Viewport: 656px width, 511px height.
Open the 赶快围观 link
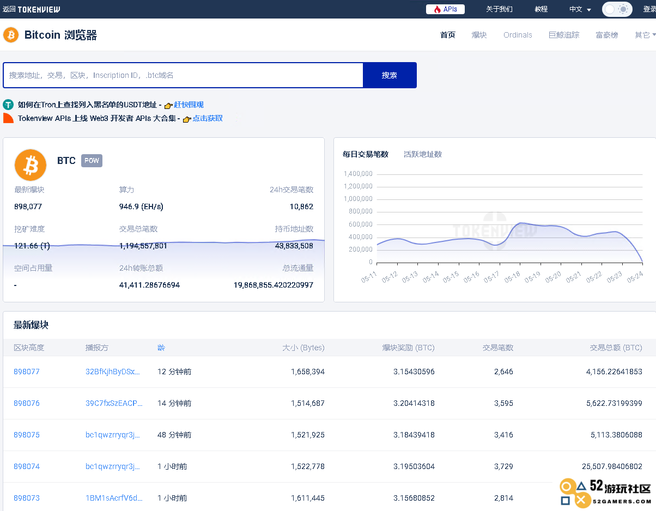[x=189, y=105]
